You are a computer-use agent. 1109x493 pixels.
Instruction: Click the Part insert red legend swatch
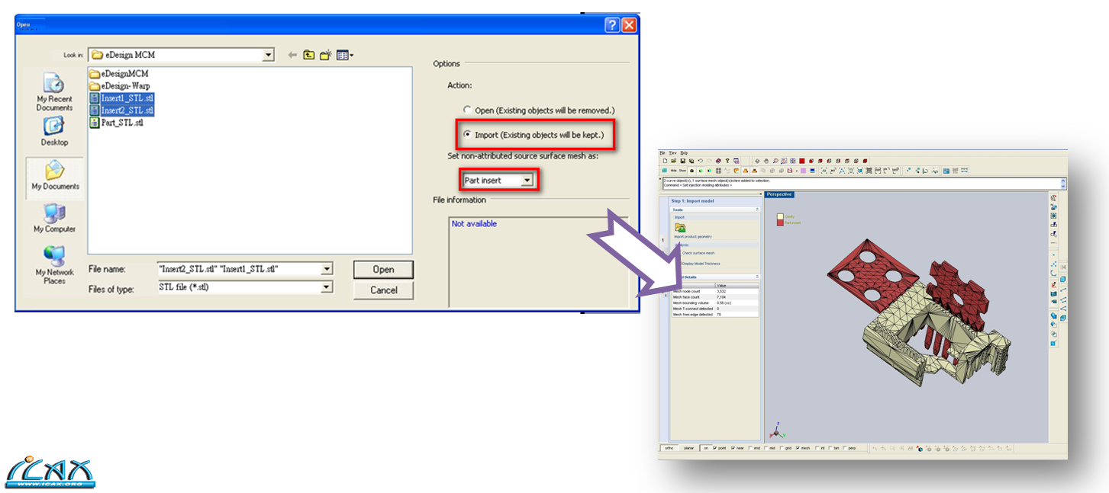tap(780, 222)
